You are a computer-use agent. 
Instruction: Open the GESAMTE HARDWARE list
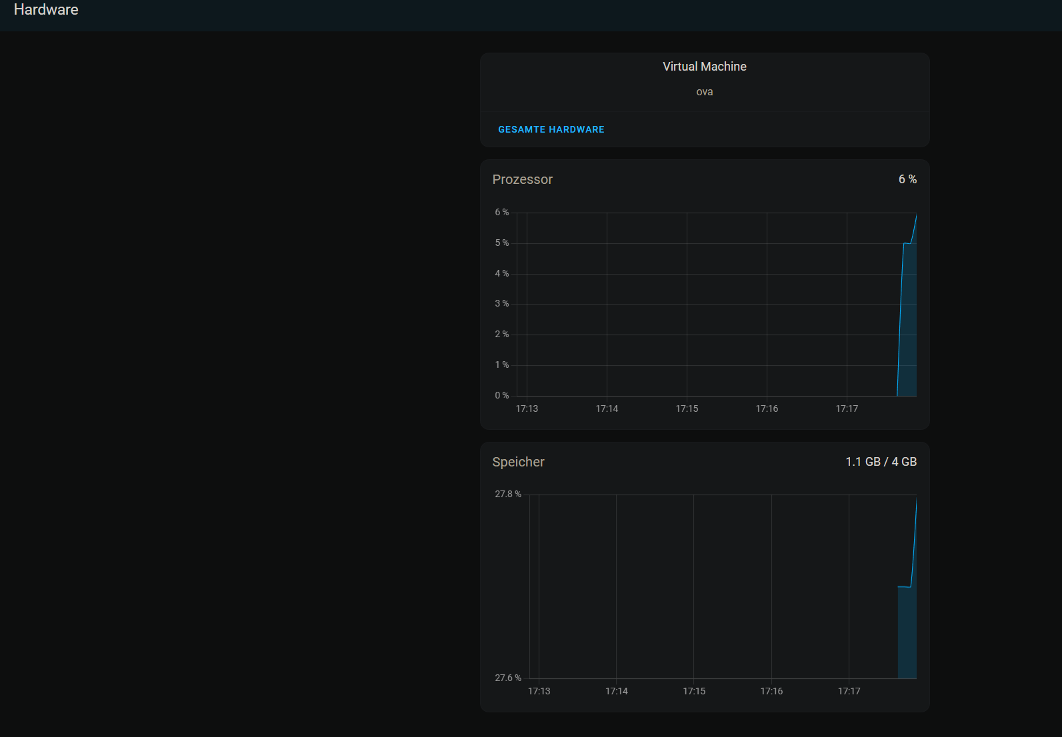pos(551,129)
